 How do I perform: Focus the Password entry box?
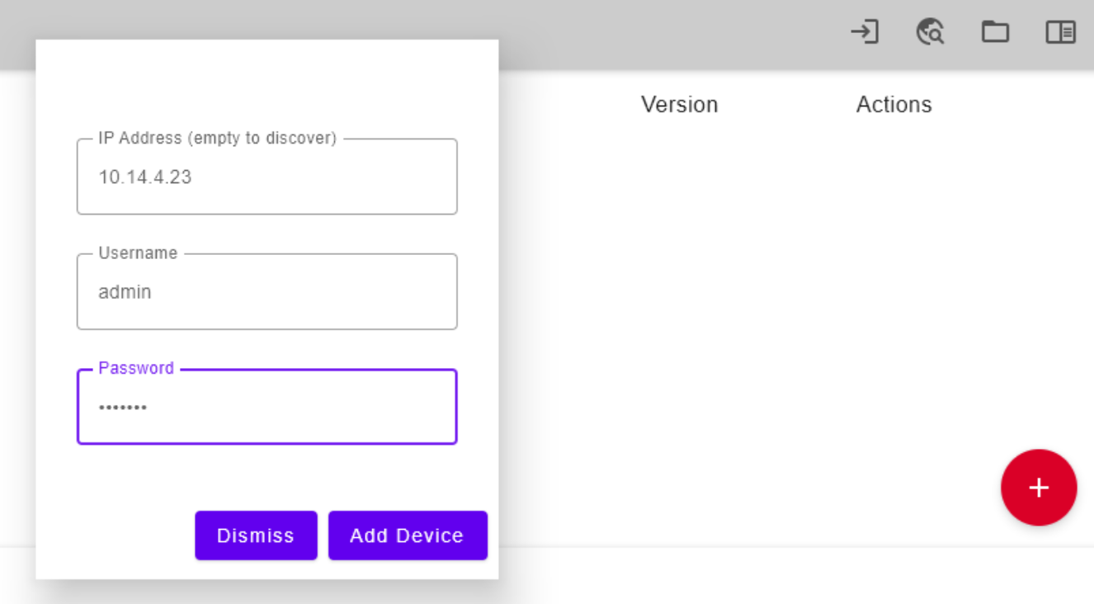[266, 407]
